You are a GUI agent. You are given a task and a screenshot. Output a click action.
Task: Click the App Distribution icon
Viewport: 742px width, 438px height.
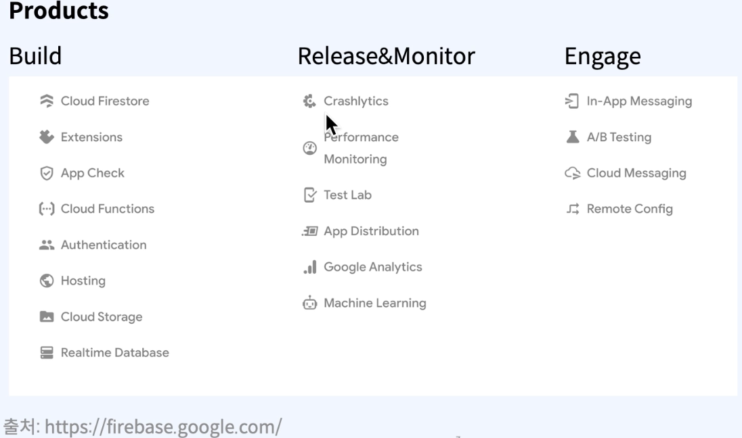click(309, 231)
